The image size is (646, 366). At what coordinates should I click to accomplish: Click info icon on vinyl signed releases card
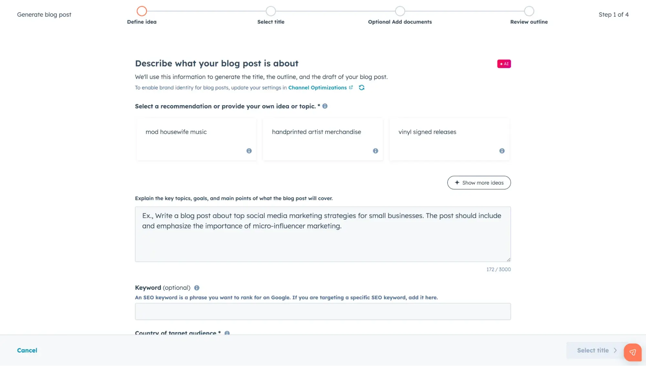coord(502,150)
